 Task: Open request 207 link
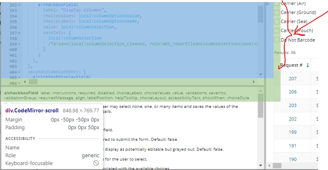(x=293, y=79)
